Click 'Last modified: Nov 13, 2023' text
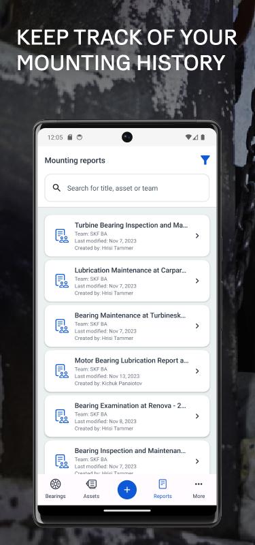This screenshot has width=255, height=545. click(x=107, y=376)
